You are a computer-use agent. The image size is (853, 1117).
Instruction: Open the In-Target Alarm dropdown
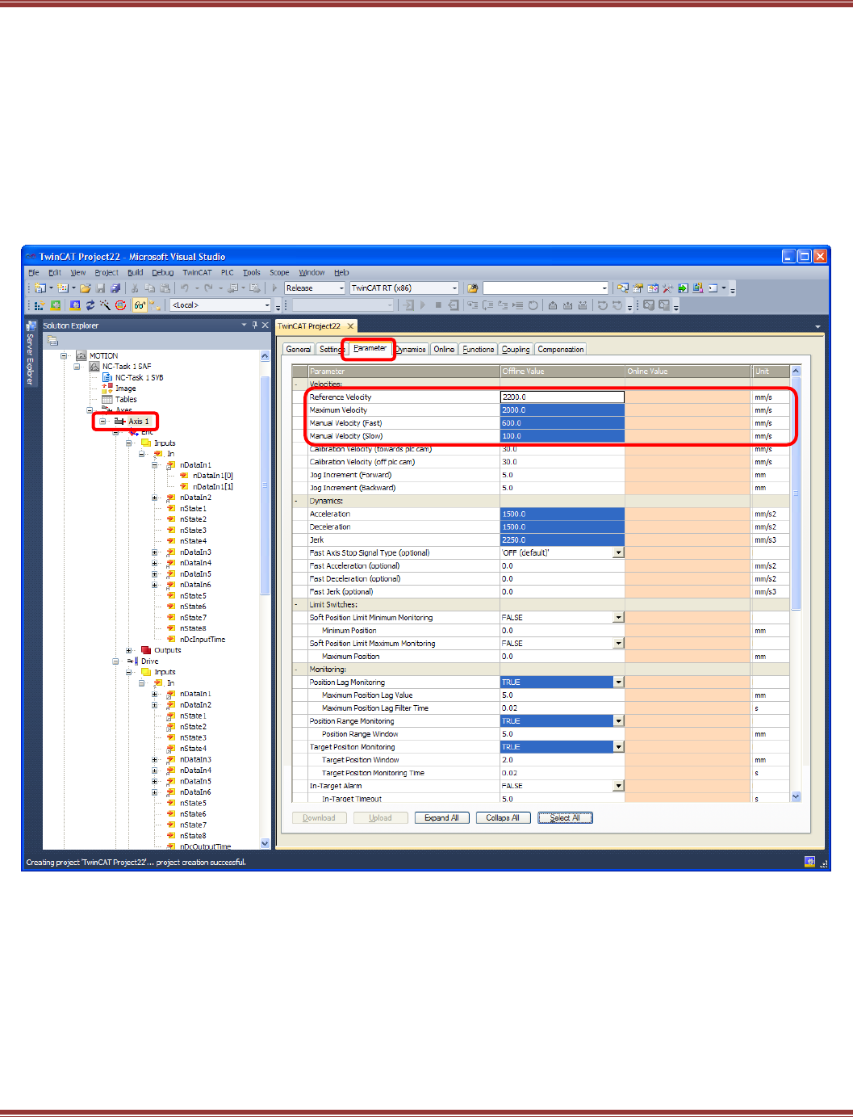pos(619,785)
